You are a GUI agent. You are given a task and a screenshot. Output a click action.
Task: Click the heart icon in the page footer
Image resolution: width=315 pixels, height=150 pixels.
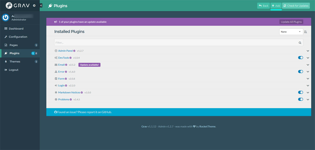point(194,127)
